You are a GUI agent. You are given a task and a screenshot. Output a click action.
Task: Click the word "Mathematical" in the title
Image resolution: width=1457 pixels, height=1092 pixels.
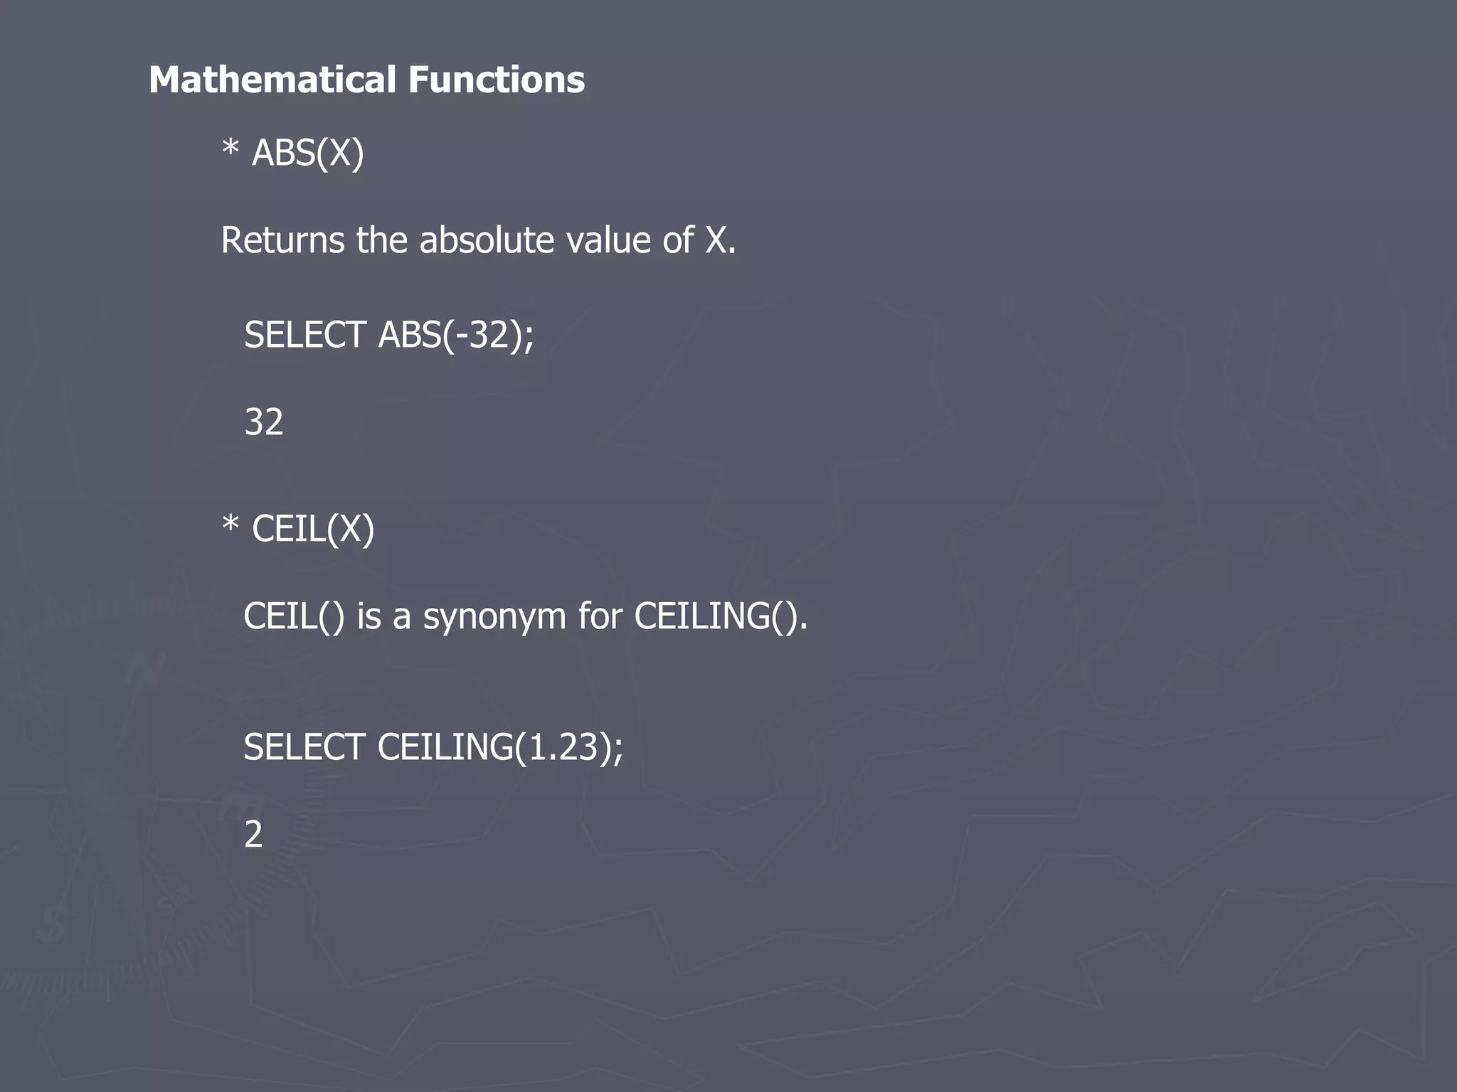[272, 80]
